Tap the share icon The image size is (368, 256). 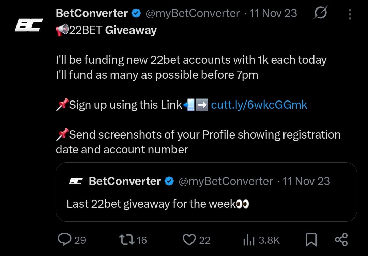pos(341,240)
